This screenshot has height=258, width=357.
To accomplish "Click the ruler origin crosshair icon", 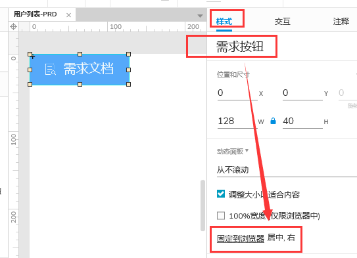I will click(x=13, y=27).
